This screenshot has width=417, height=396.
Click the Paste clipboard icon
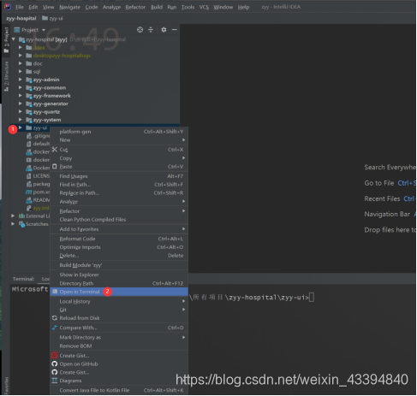(55, 166)
